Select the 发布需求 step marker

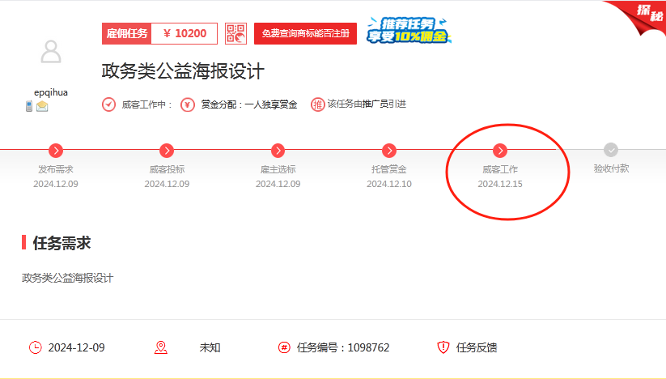coord(56,150)
